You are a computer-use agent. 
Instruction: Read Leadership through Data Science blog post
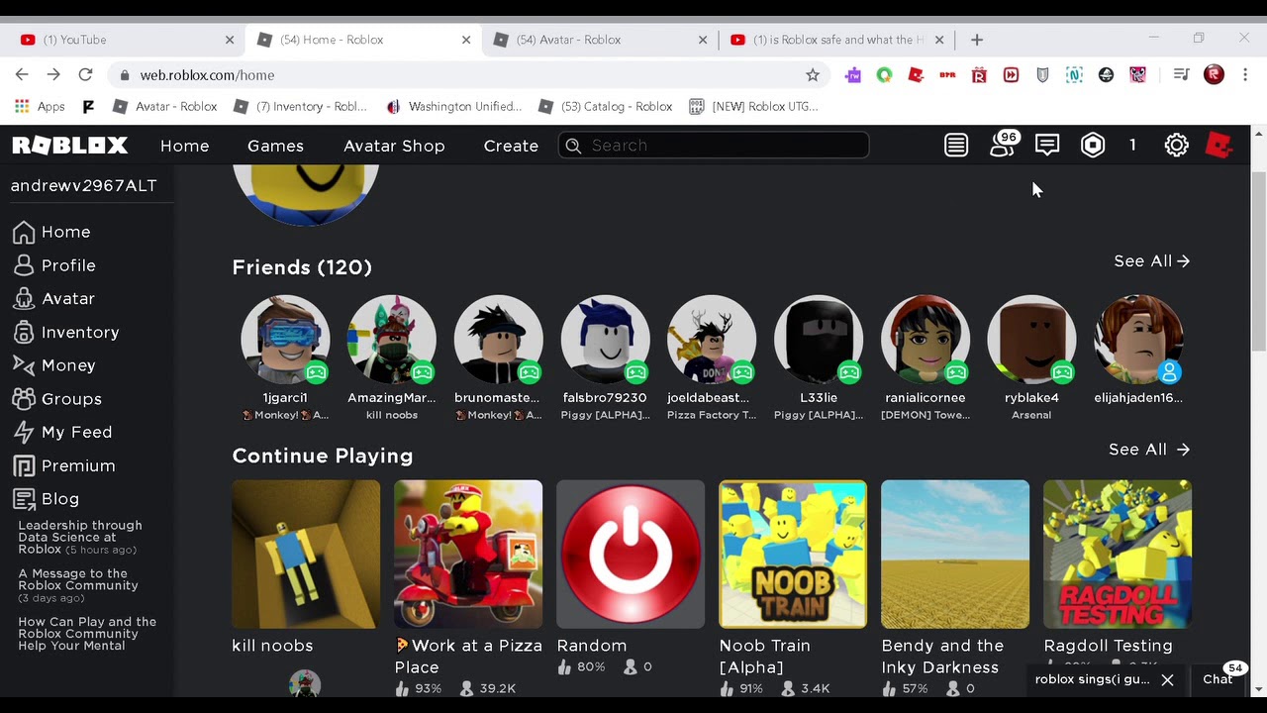click(x=80, y=538)
